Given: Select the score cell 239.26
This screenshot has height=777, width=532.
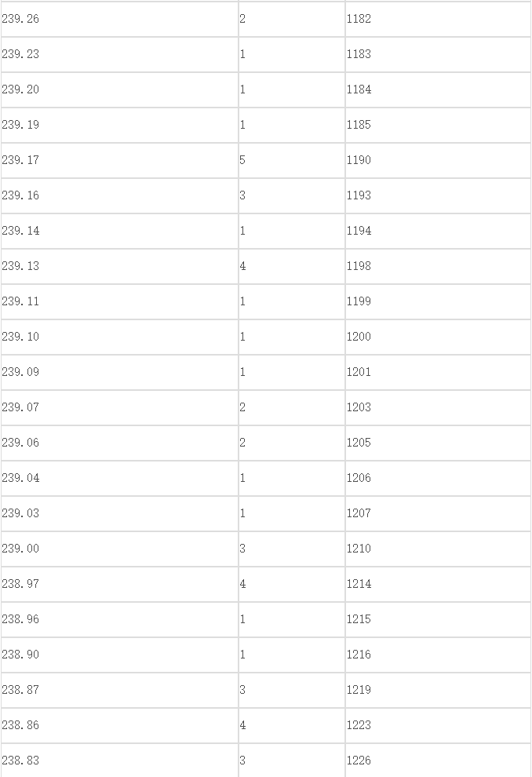Looking at the screenshot, I should pyautogui.click(x=119, y=19).
